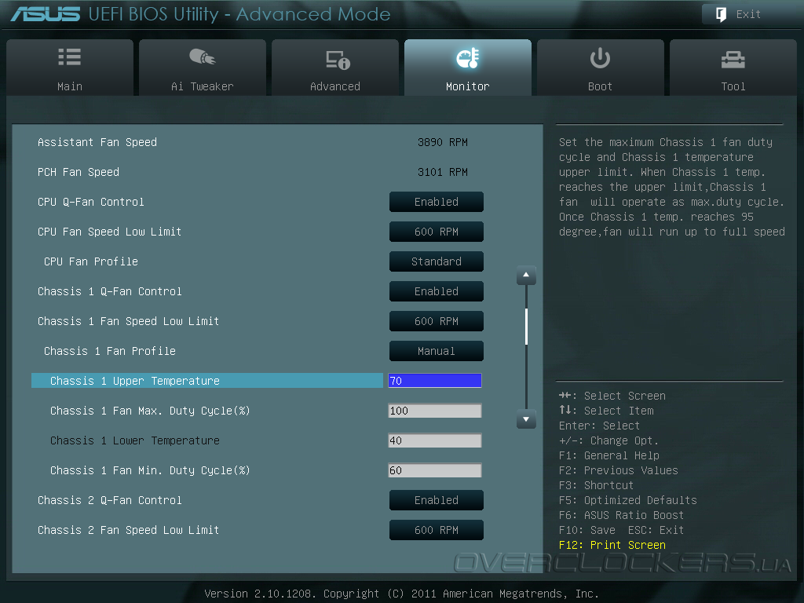Select the Monitor tab label
804x603 pixels.
pos(468,86)
